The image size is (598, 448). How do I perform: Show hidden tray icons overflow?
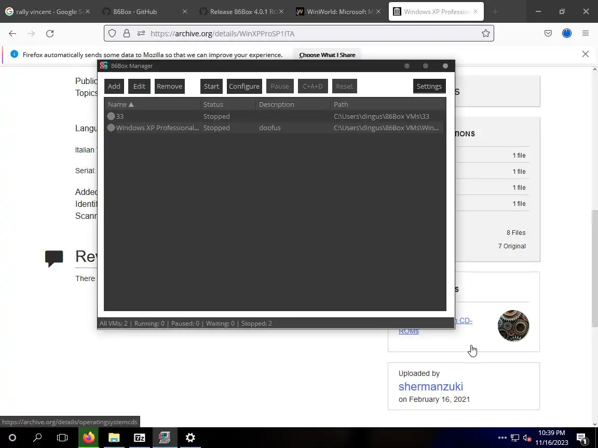coord(502,438)
